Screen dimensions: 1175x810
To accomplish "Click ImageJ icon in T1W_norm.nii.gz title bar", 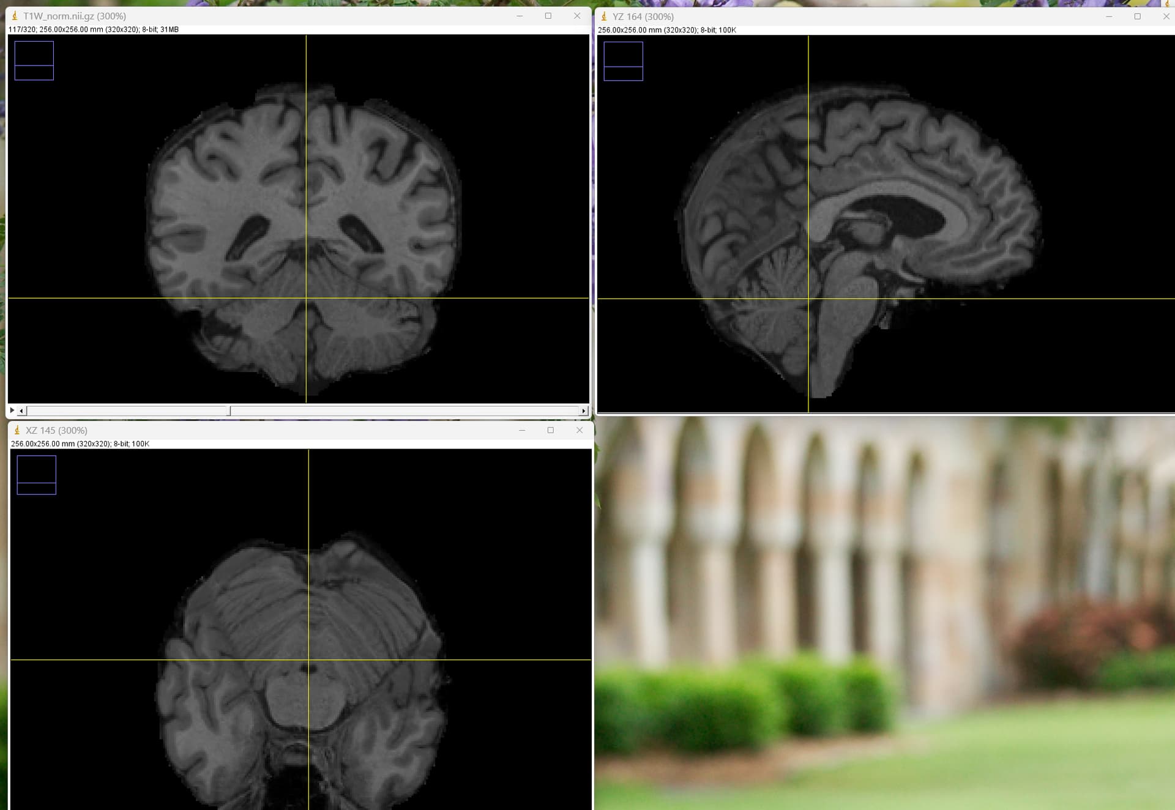I will click(15, 16).
